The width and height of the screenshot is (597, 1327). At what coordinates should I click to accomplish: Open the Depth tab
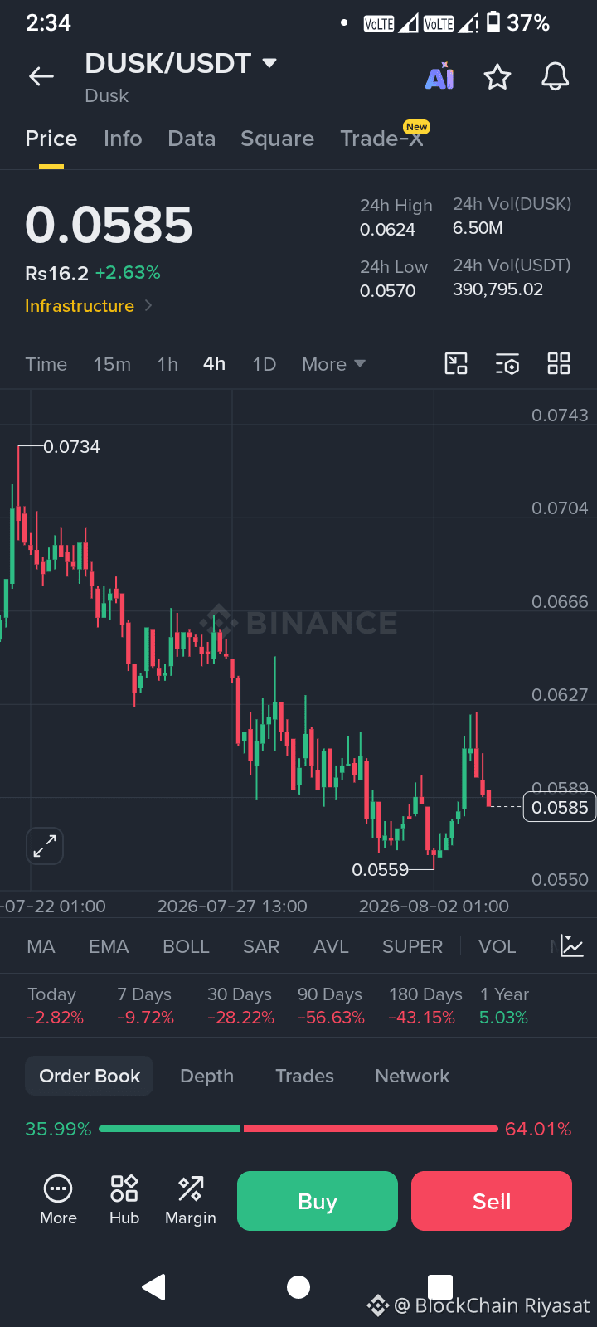pyautogui.click(x=206, y=1076)
